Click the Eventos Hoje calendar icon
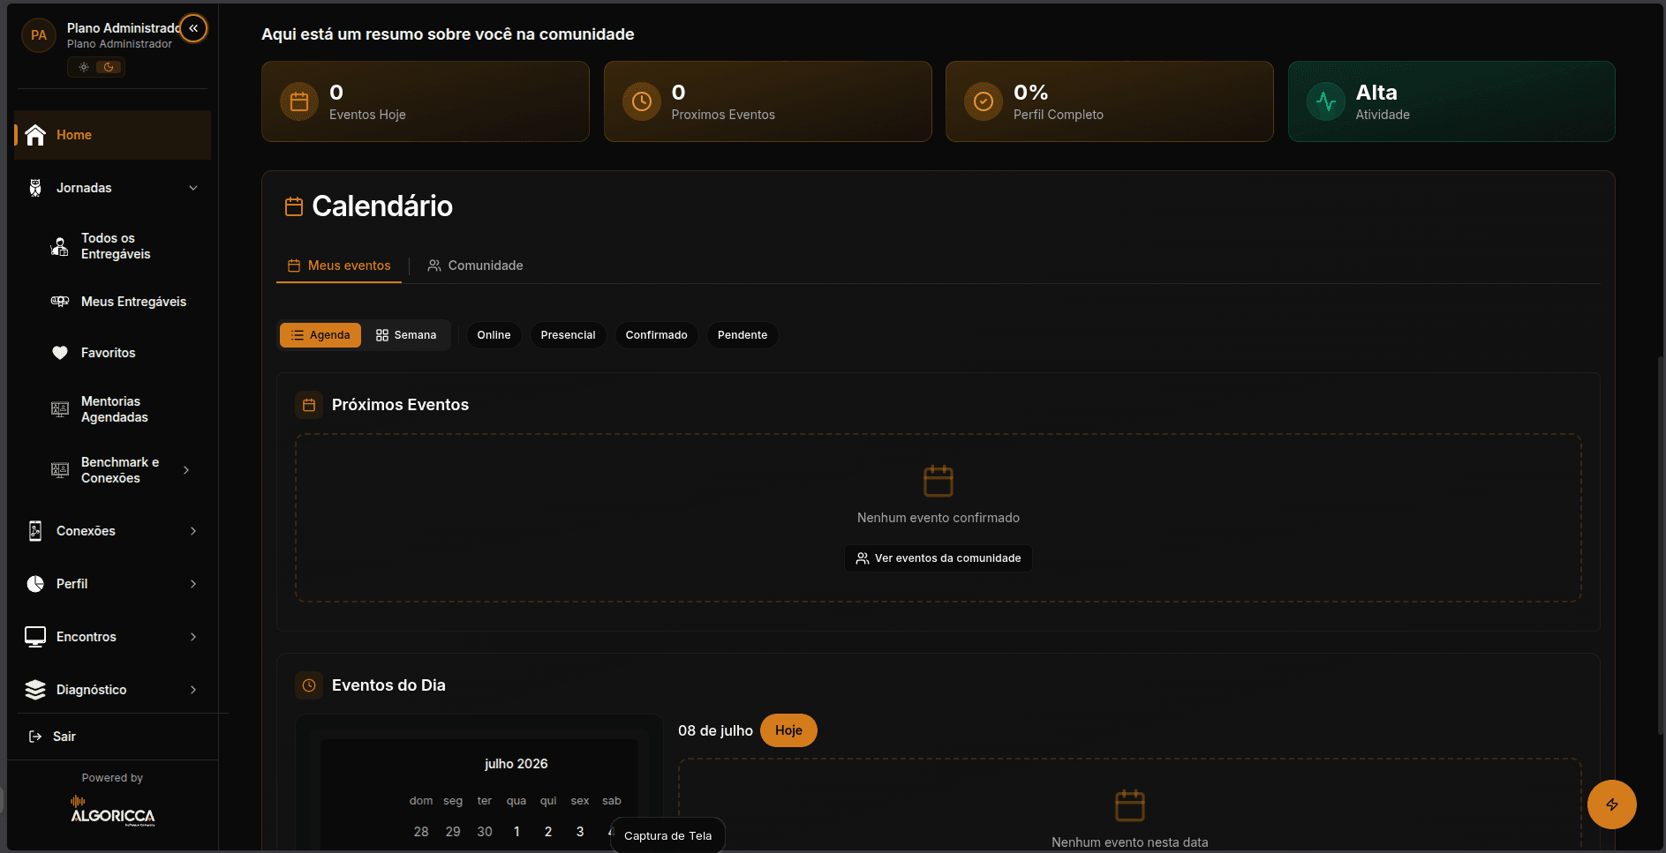The image size is (1666, 853). [x=299, y=101]
